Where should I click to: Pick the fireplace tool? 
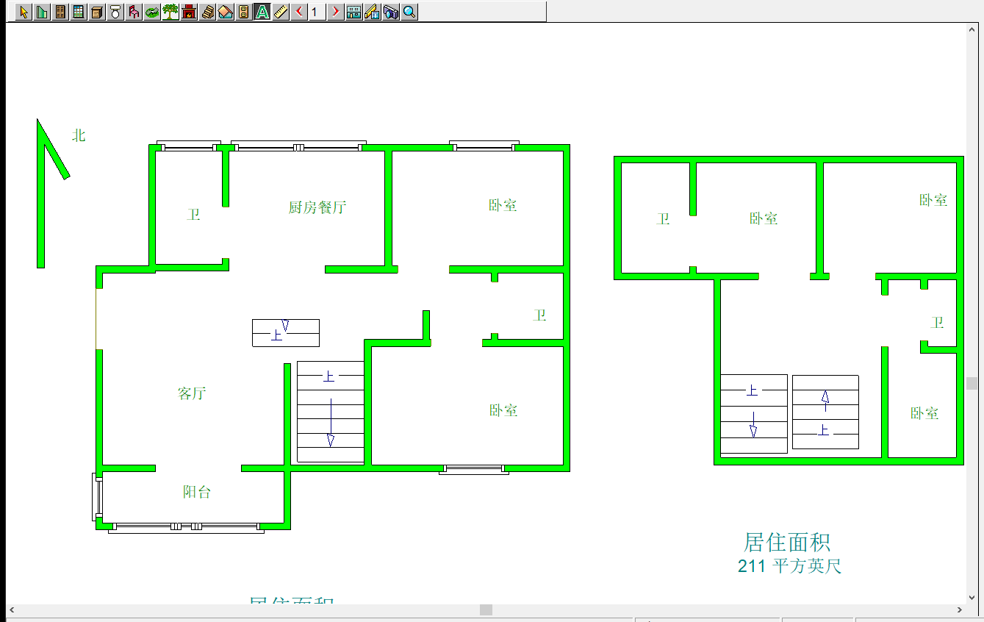[189, 12]
